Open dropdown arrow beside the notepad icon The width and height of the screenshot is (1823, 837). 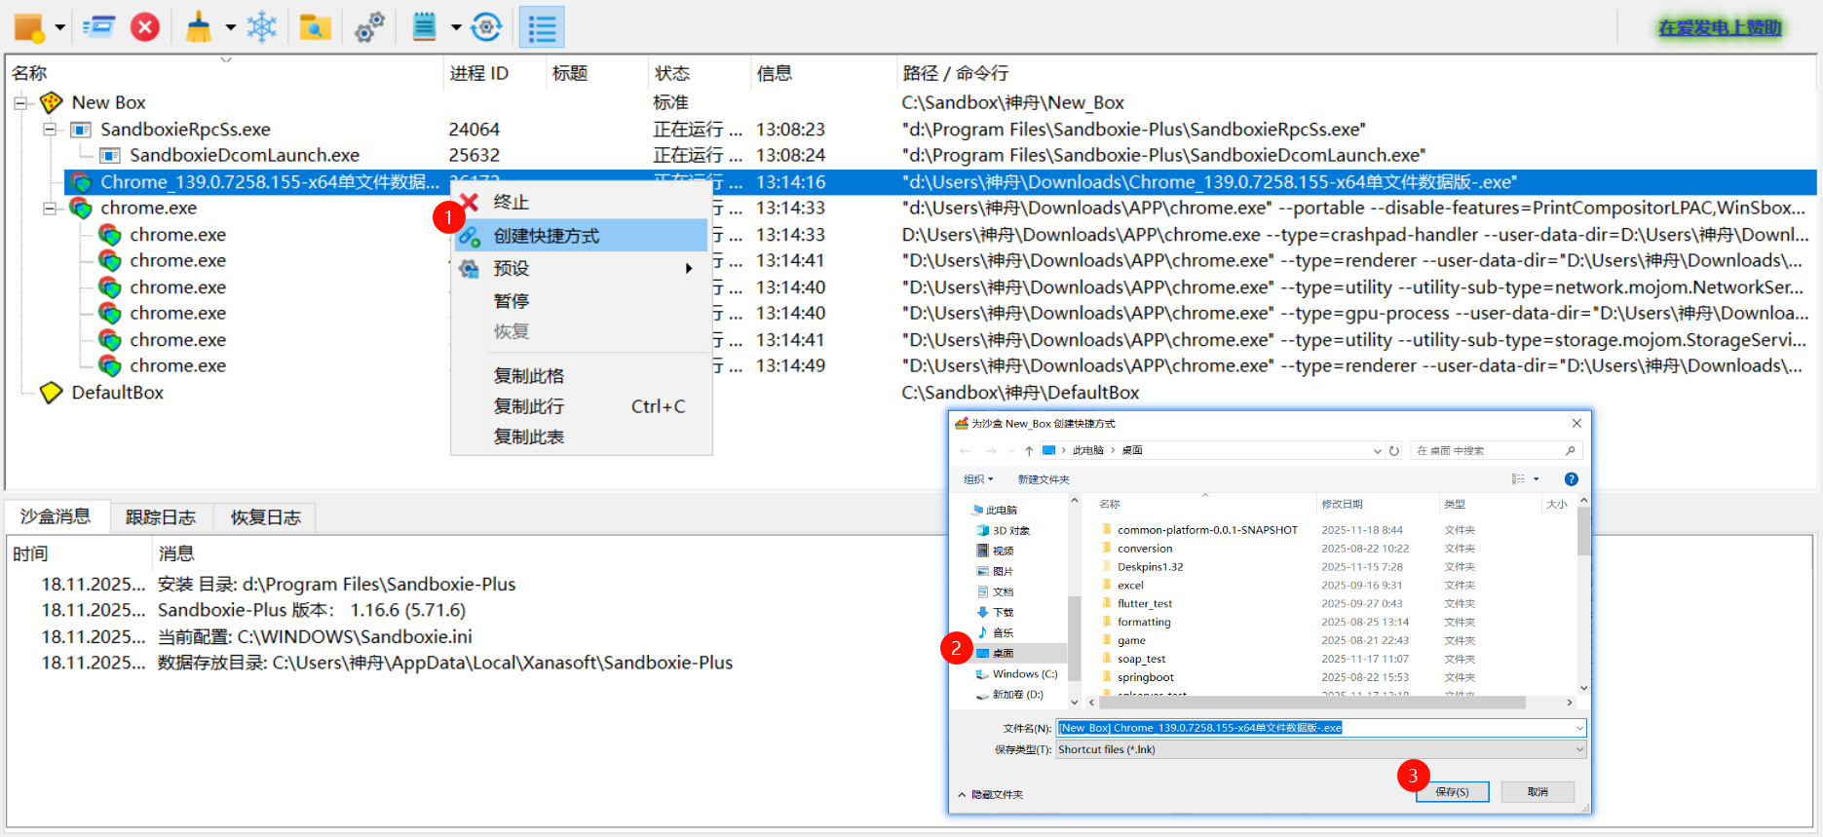click(456, 27)
